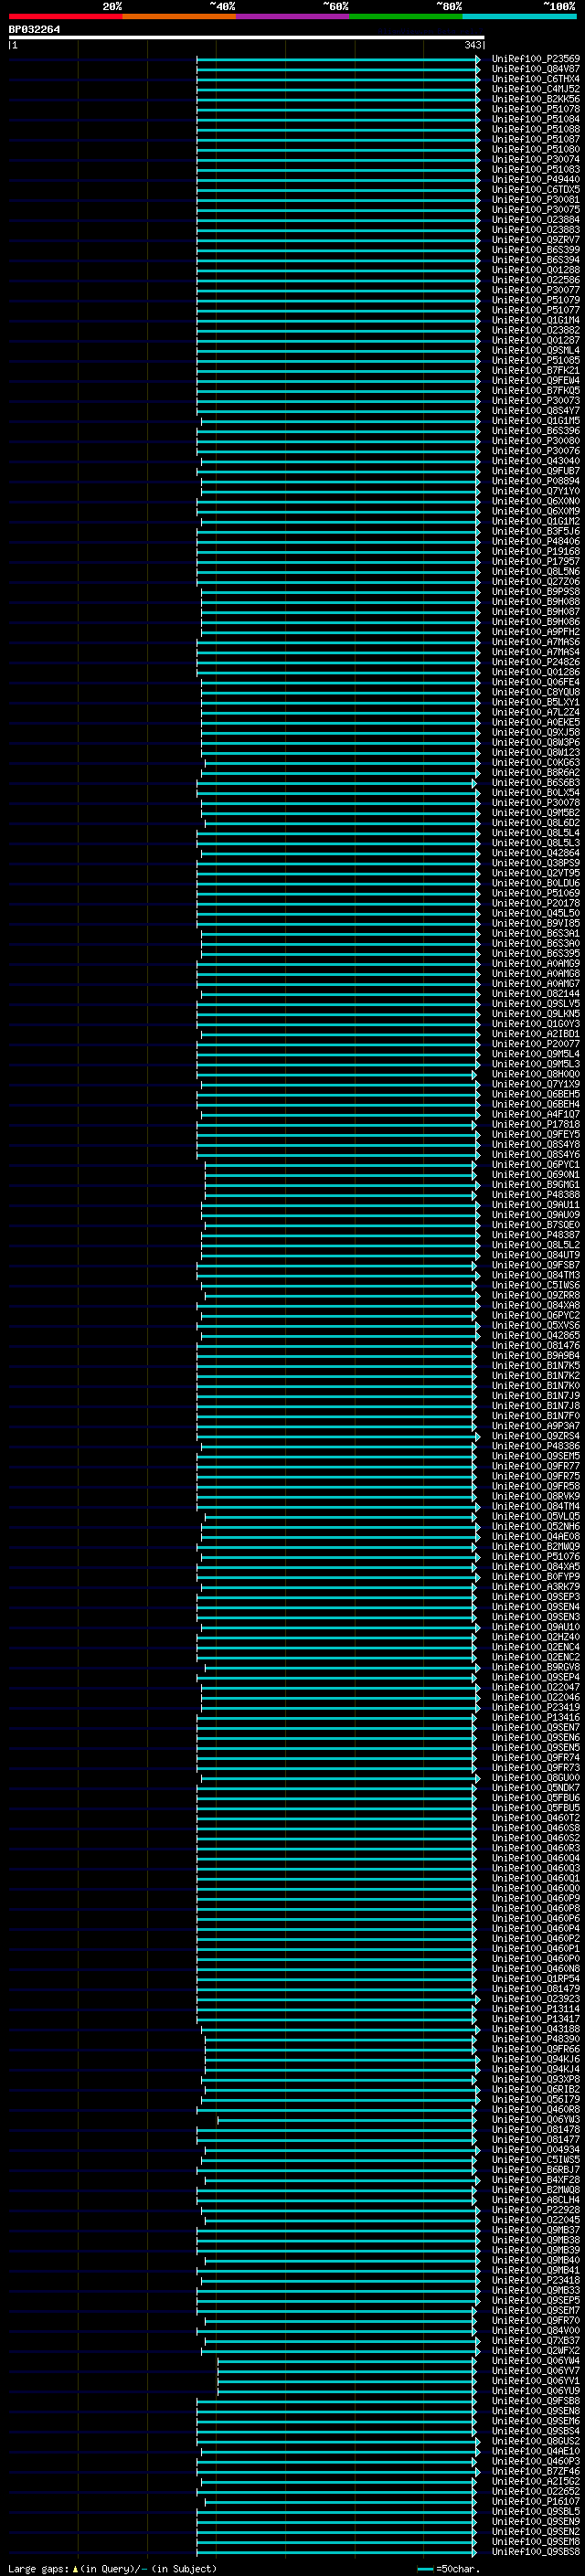Image resolution: width=585 pixels, height=2576 pixels.
Task: Select hit label UniRef100_P51077
Action: point(536,310)
